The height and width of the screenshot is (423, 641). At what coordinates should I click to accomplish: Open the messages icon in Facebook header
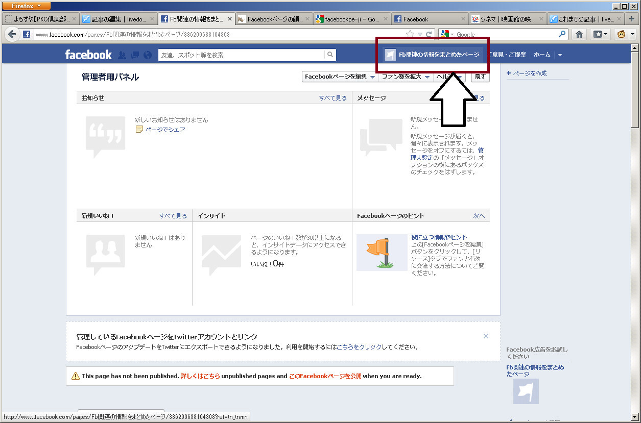(x=135, y=55)
